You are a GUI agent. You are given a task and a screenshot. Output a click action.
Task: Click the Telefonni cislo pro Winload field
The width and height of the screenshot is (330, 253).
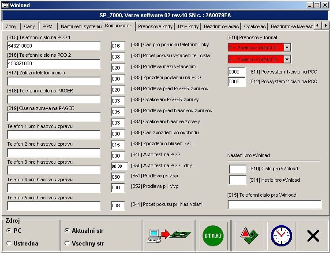(x=274, y=205)
